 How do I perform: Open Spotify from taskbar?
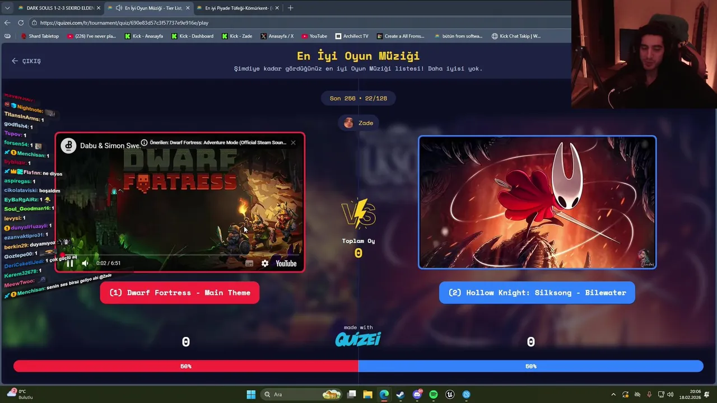pos(433,395)
